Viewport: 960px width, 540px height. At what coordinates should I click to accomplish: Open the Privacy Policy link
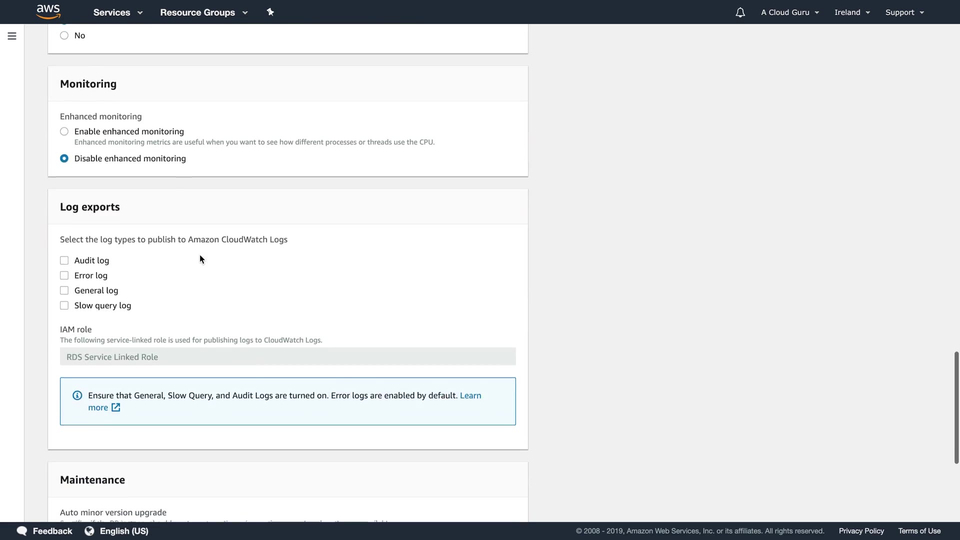[861, 531]
